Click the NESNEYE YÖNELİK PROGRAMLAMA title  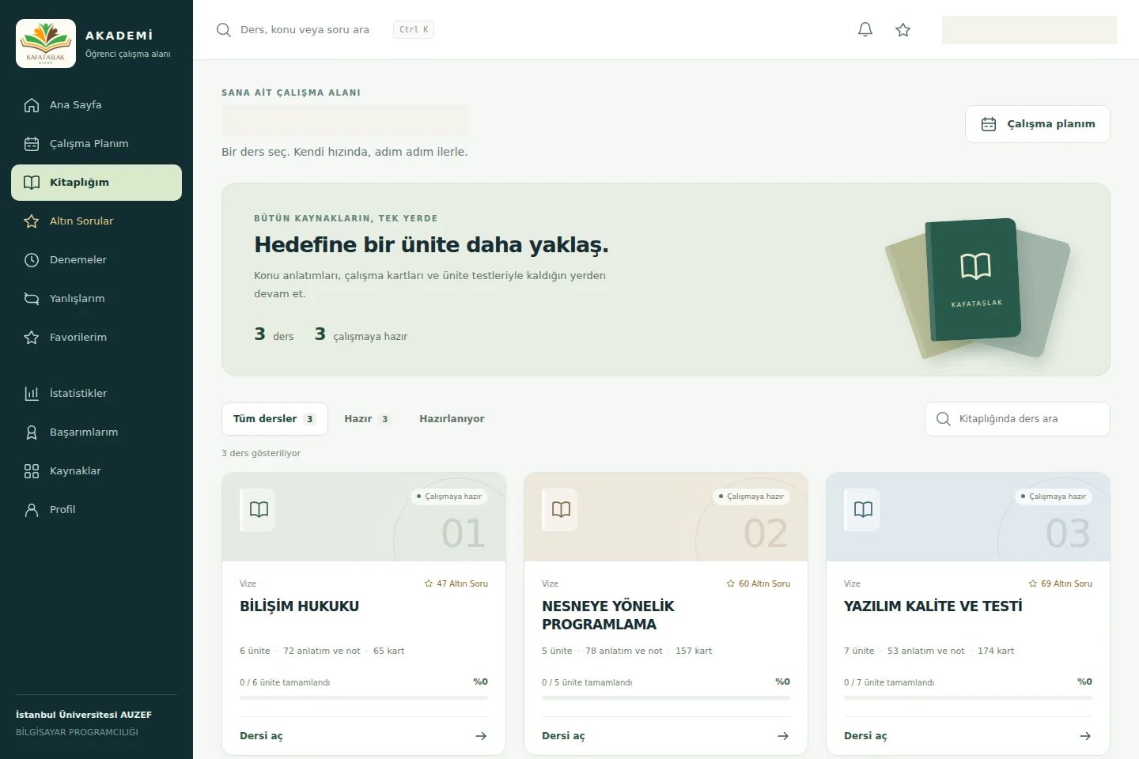pos(608,615)
